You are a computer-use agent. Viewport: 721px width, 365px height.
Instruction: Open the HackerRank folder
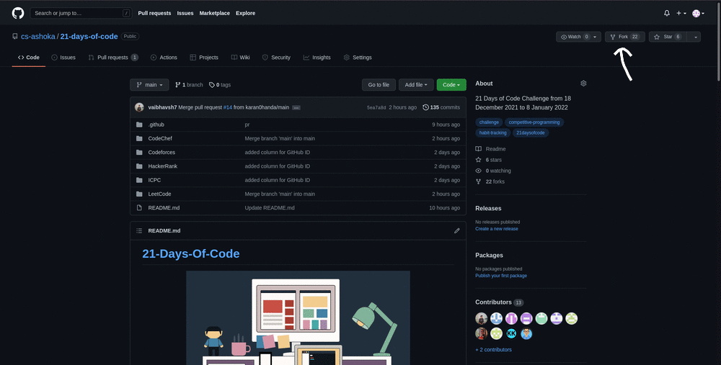coord(162,166)
